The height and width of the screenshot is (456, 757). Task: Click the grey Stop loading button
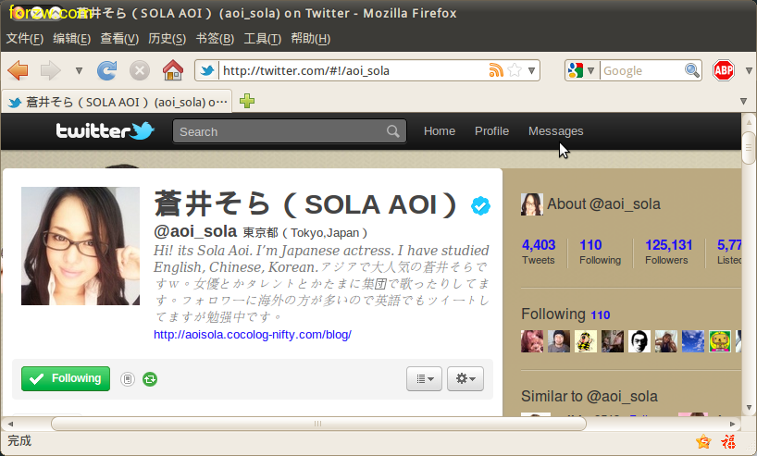140,71
